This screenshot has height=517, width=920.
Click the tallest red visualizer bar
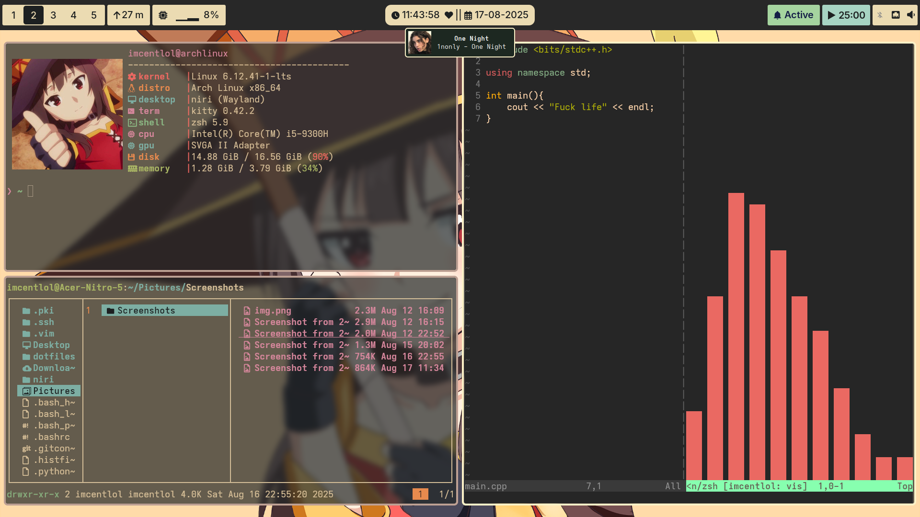(x=736, y=335)
